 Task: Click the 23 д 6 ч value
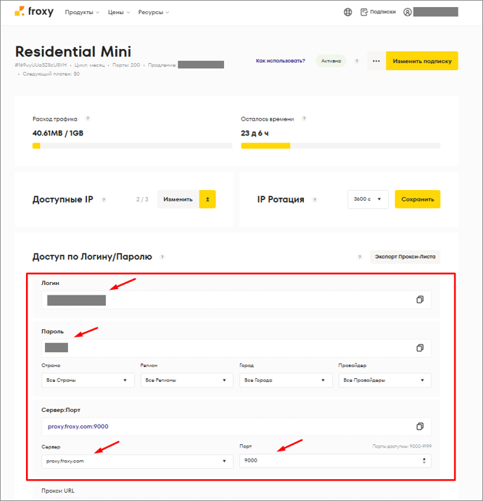[x=255, y=133]
